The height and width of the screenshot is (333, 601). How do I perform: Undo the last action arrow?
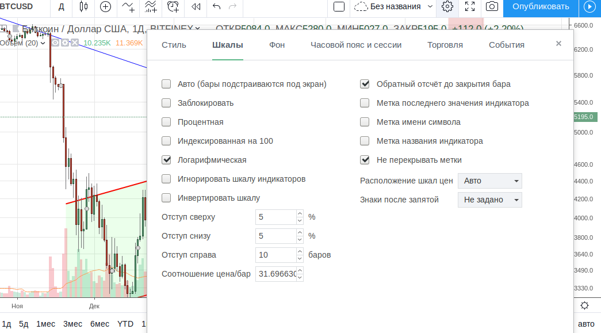pos(216,7)
